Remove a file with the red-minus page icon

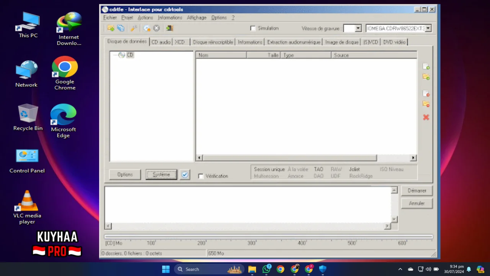tap(426, 94)
